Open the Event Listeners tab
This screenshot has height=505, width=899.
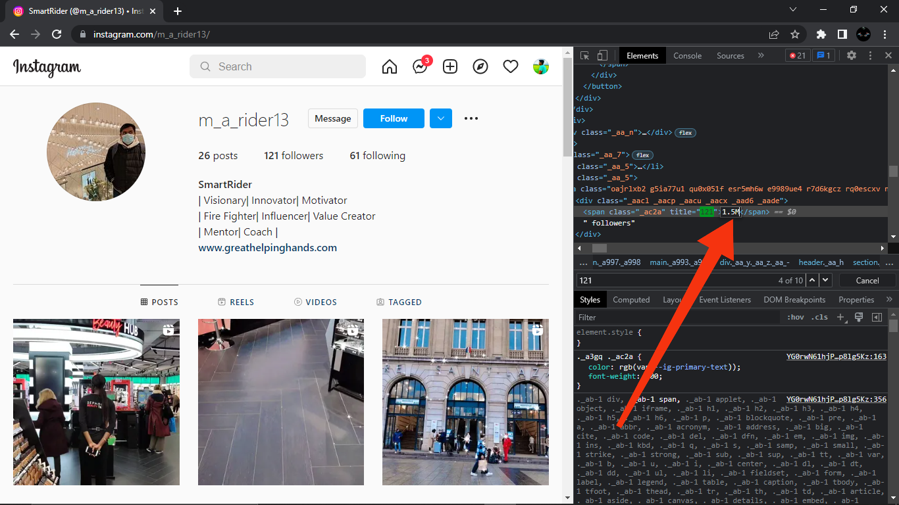coord(725,300)
